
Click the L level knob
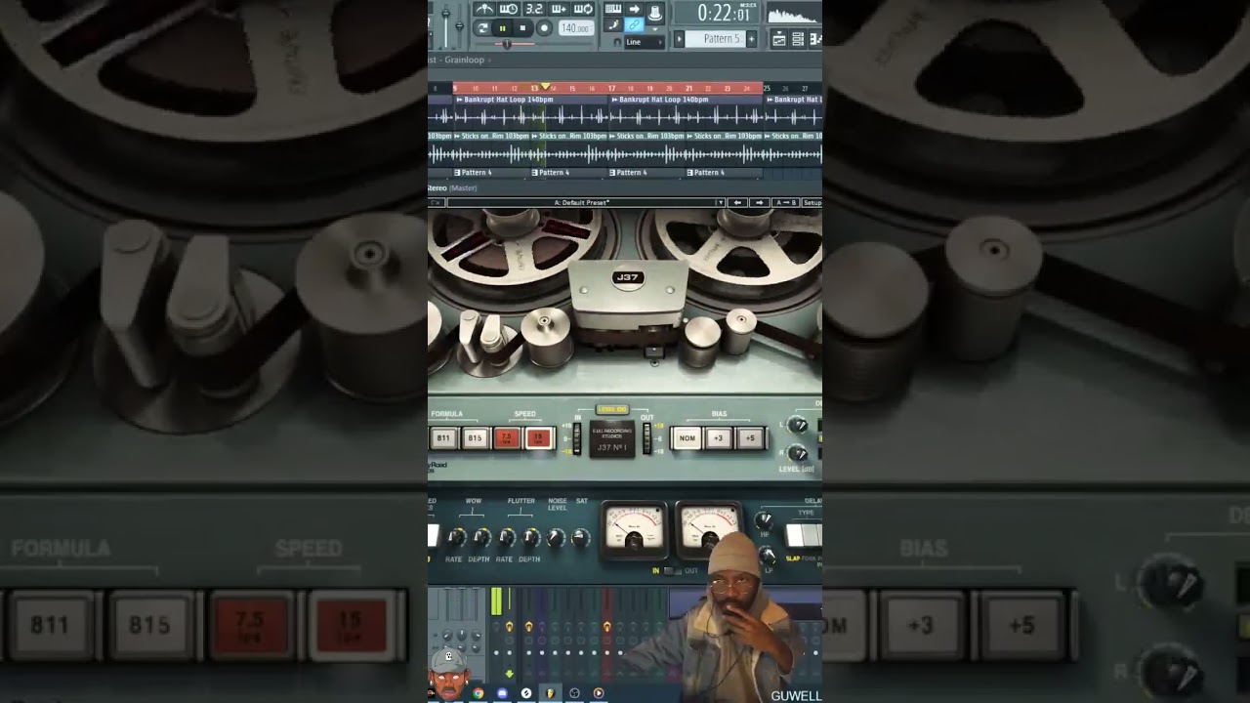pos(797,425)
